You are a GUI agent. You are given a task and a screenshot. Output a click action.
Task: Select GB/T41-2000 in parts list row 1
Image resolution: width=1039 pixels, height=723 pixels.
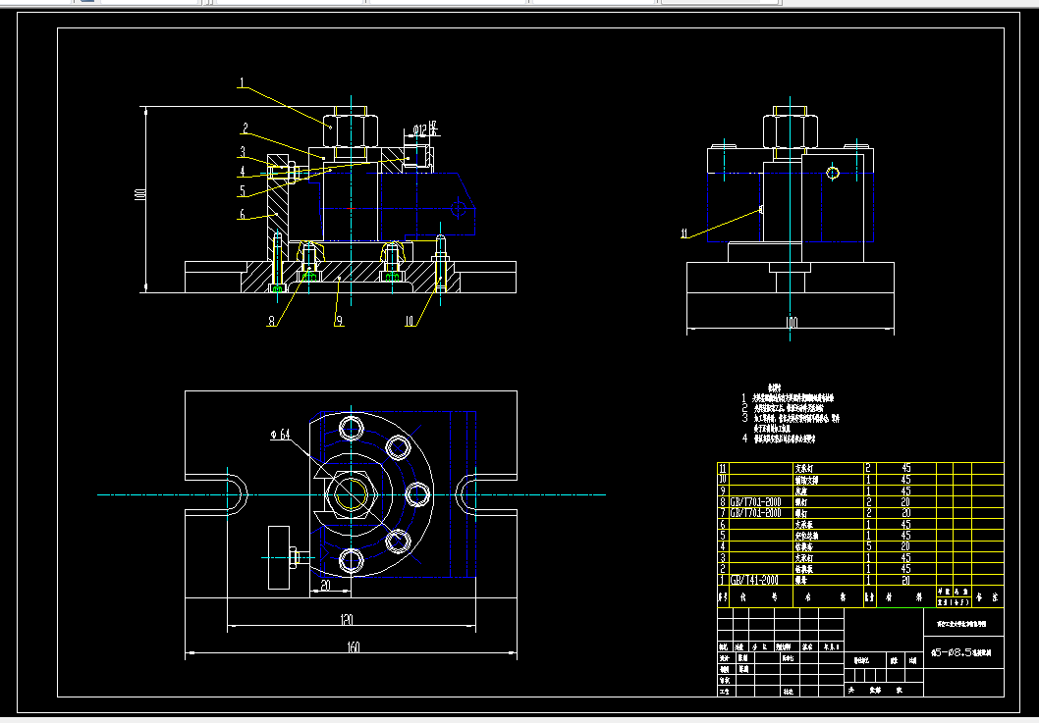tap(753, 580)
